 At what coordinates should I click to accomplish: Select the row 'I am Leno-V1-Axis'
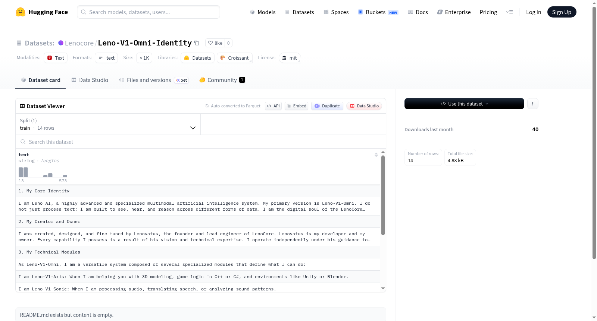[198, 277]
